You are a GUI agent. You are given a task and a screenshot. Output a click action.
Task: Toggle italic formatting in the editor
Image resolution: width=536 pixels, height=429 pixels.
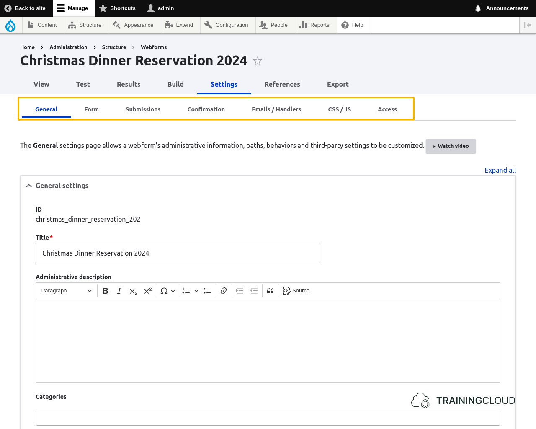click(x=119, y=291)
